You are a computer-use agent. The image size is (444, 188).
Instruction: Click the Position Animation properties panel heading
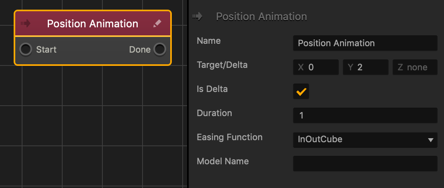click(261, 16)
